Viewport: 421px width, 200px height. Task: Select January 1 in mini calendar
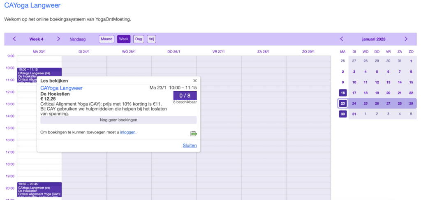[411, 61]
